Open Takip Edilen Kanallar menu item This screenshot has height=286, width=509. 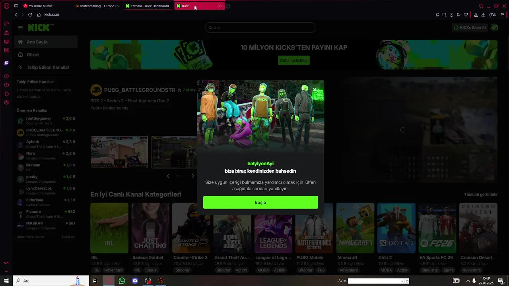click(46, 67)
